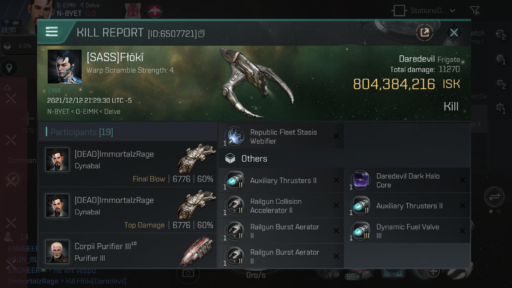
Task: Select the Railgun Collision Accelerator II icon
Action: pyautogui.click(x=235, y=205)
